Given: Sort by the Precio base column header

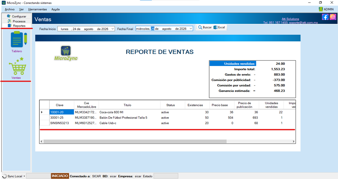Looking at the screenshot, I should click(222, 105).
